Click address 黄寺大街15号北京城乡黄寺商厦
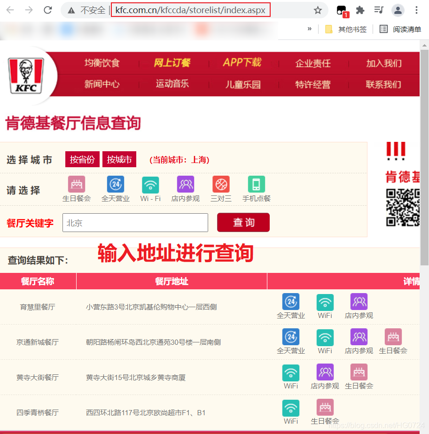Screen dimensions: 429x434 (136, 378)
